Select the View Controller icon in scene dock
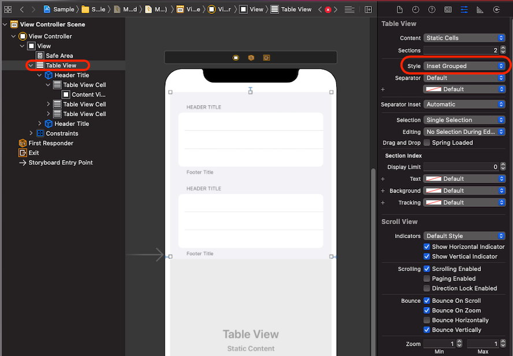 coord(236,58)
